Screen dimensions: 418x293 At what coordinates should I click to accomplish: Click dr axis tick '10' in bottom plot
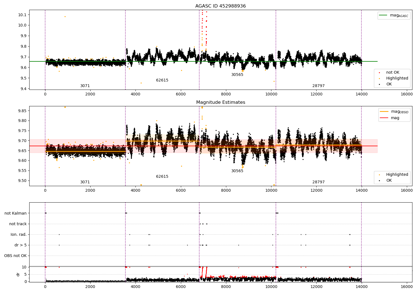[25, 267]
